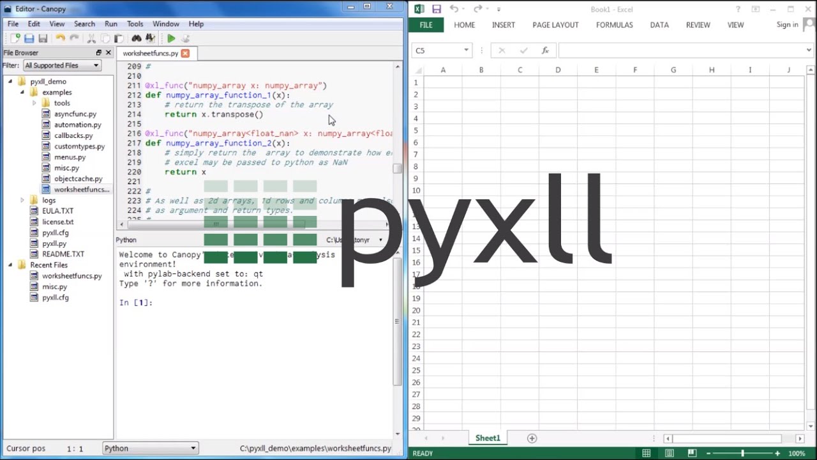Viewport: 817px width, 460px height.
Task: Open the Name Box dropdown for C5
Action: coord(466,50)
